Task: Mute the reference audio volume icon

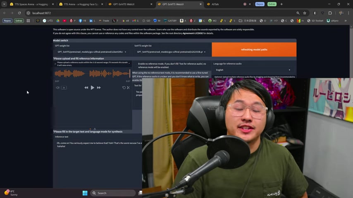Action: [57, 87]
